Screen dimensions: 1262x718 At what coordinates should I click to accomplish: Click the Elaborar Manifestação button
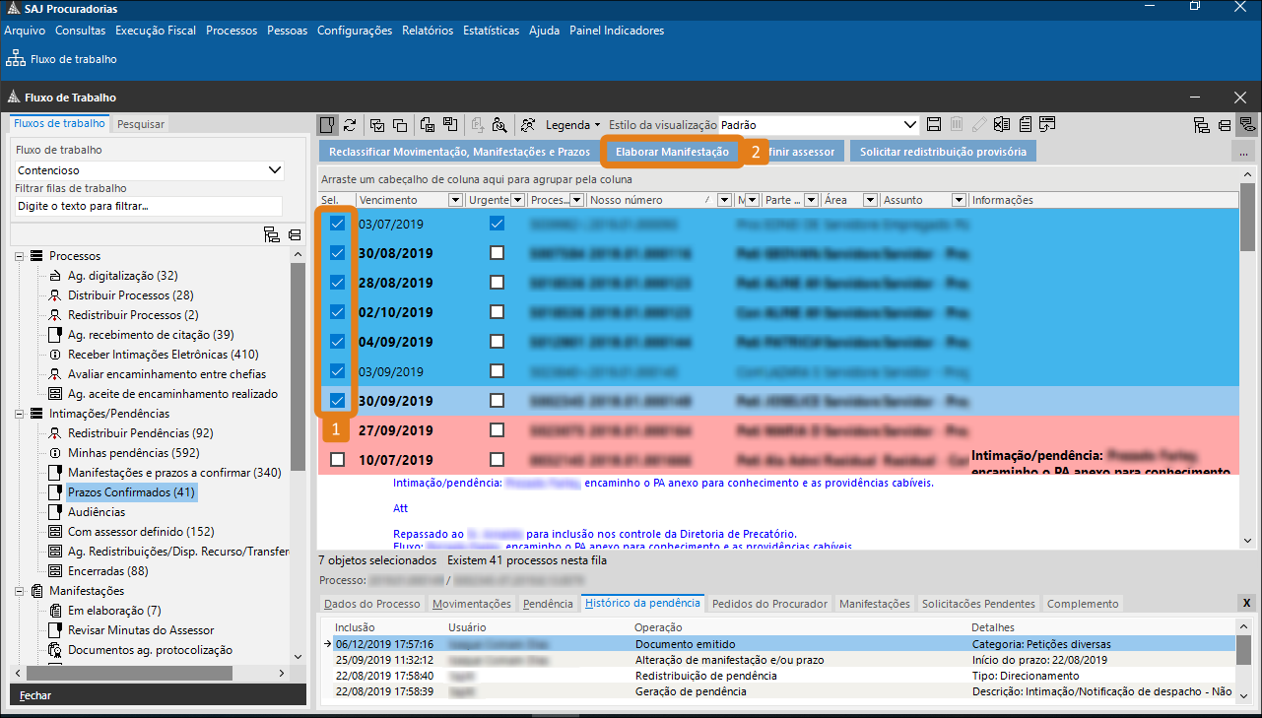coord(671,152)
